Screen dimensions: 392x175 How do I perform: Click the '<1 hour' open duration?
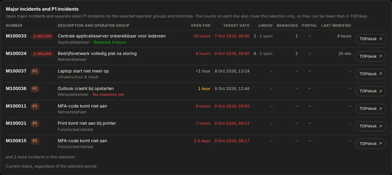[203, 71]
